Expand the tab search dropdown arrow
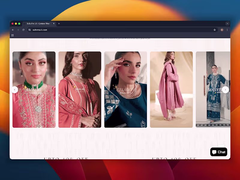Screen dimensions: 240x180 [x=227, y=24]
